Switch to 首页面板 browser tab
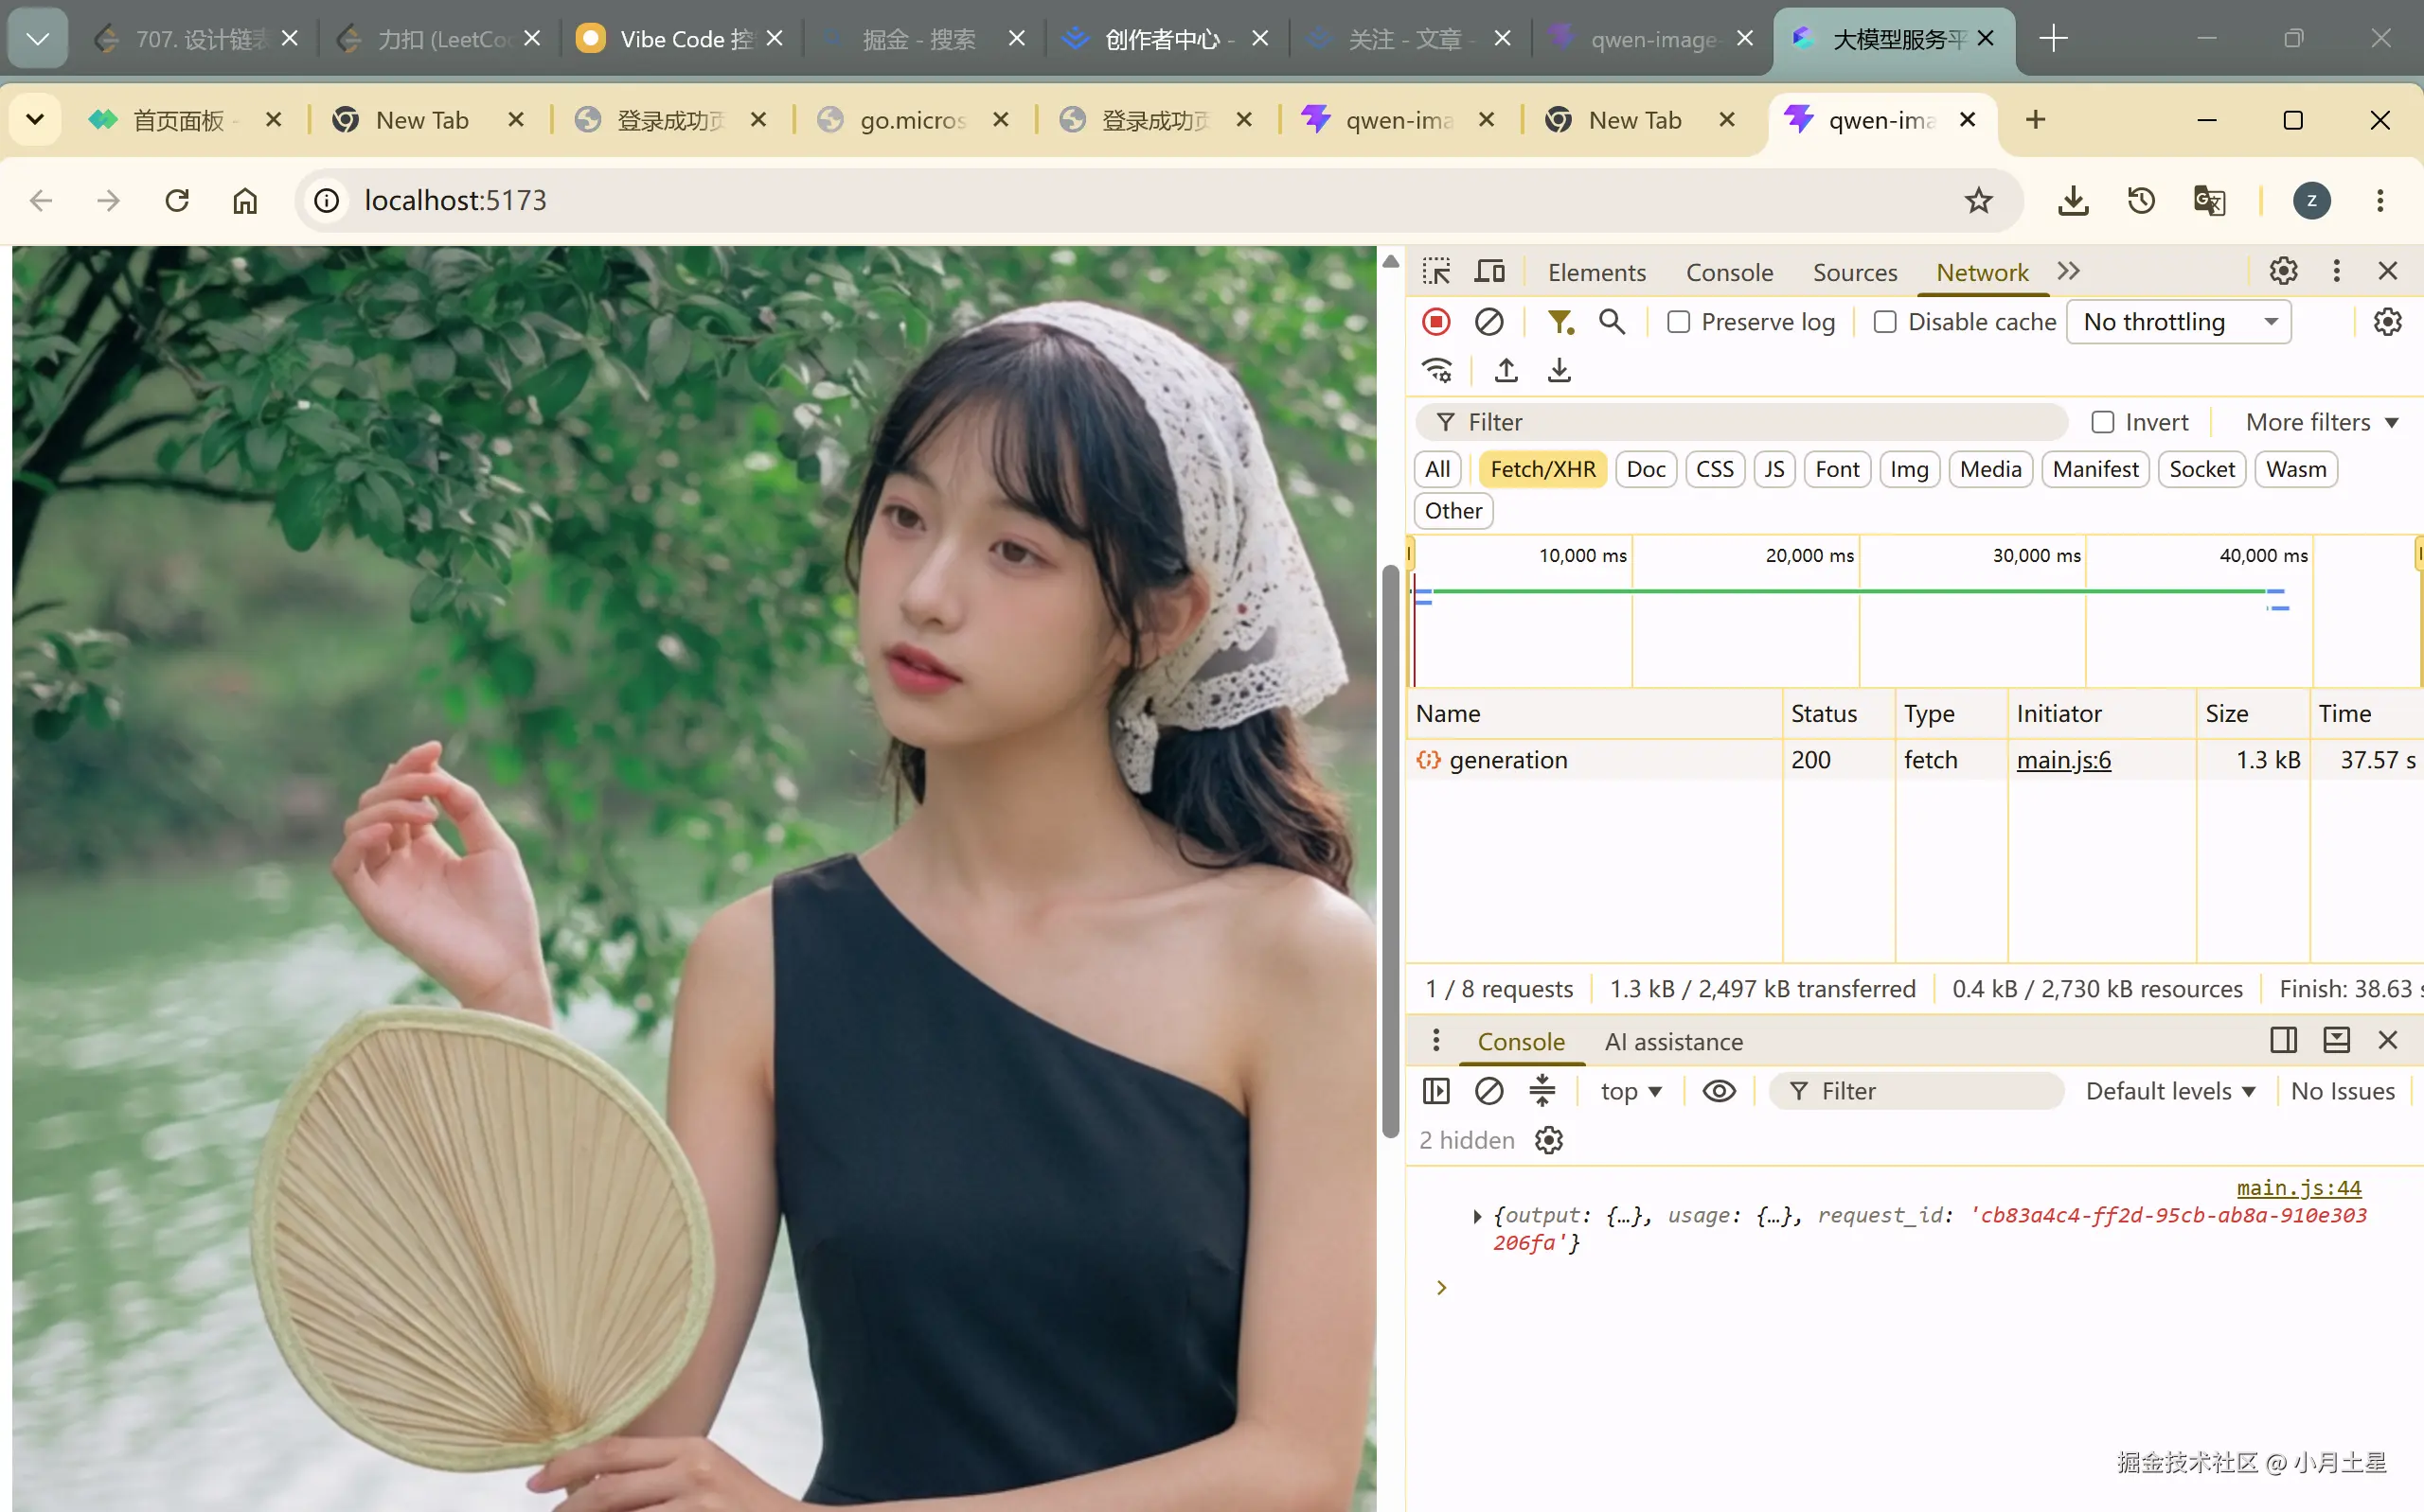This screenshot has height=1512, width=2424. click(185, 120)
